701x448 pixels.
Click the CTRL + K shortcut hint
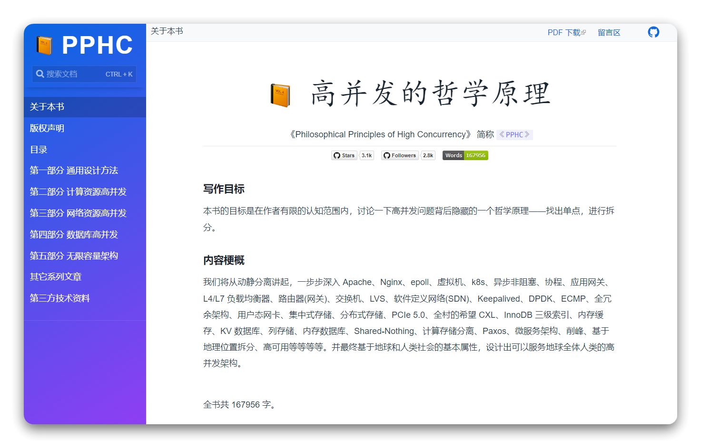(x=119, y=74)
